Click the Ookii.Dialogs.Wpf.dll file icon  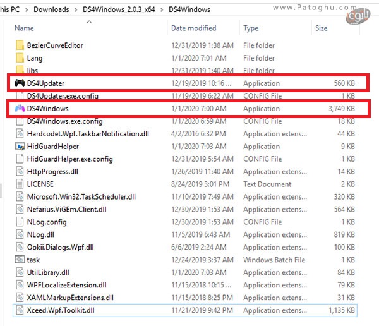tap(20, 247)
